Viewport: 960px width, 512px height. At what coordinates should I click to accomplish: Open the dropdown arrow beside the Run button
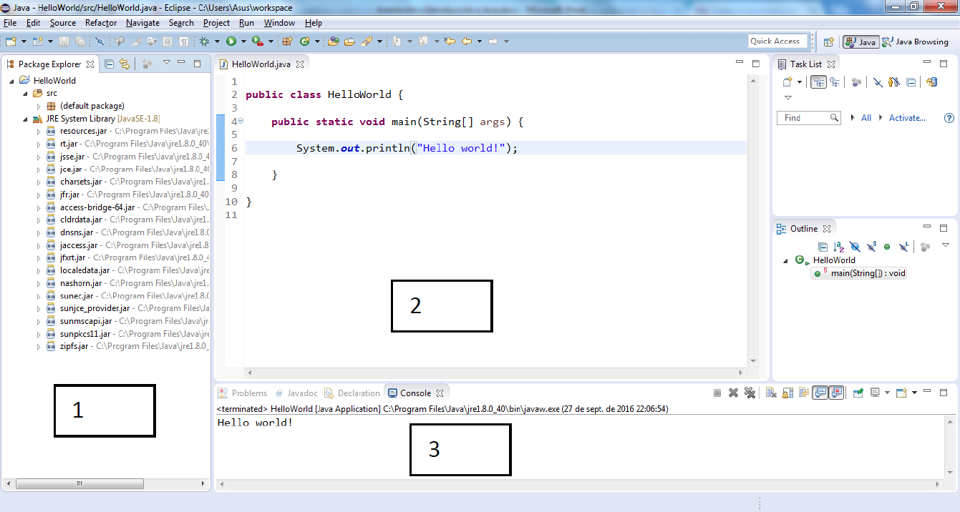point(243,41)
